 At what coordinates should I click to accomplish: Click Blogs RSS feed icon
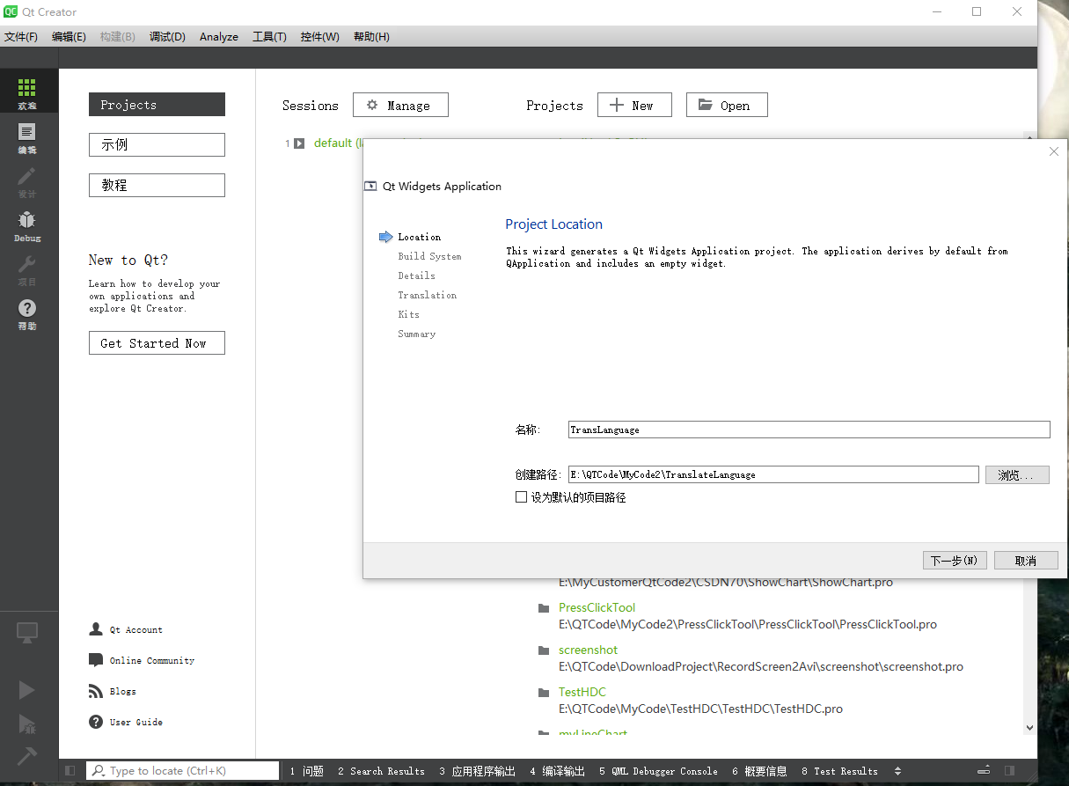click(x=96, y=691)
